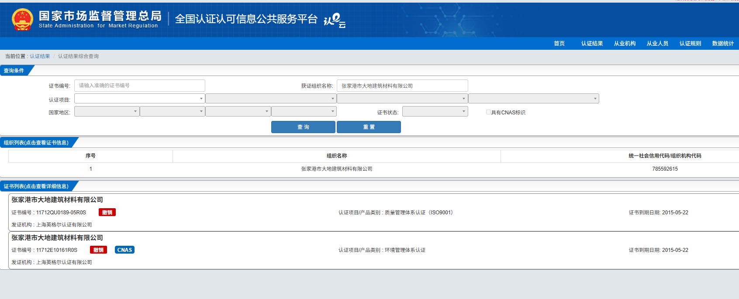The height and width of the screenshot is (299, 739).
Task: Click the 查询 search button
Action: (303, 127)
